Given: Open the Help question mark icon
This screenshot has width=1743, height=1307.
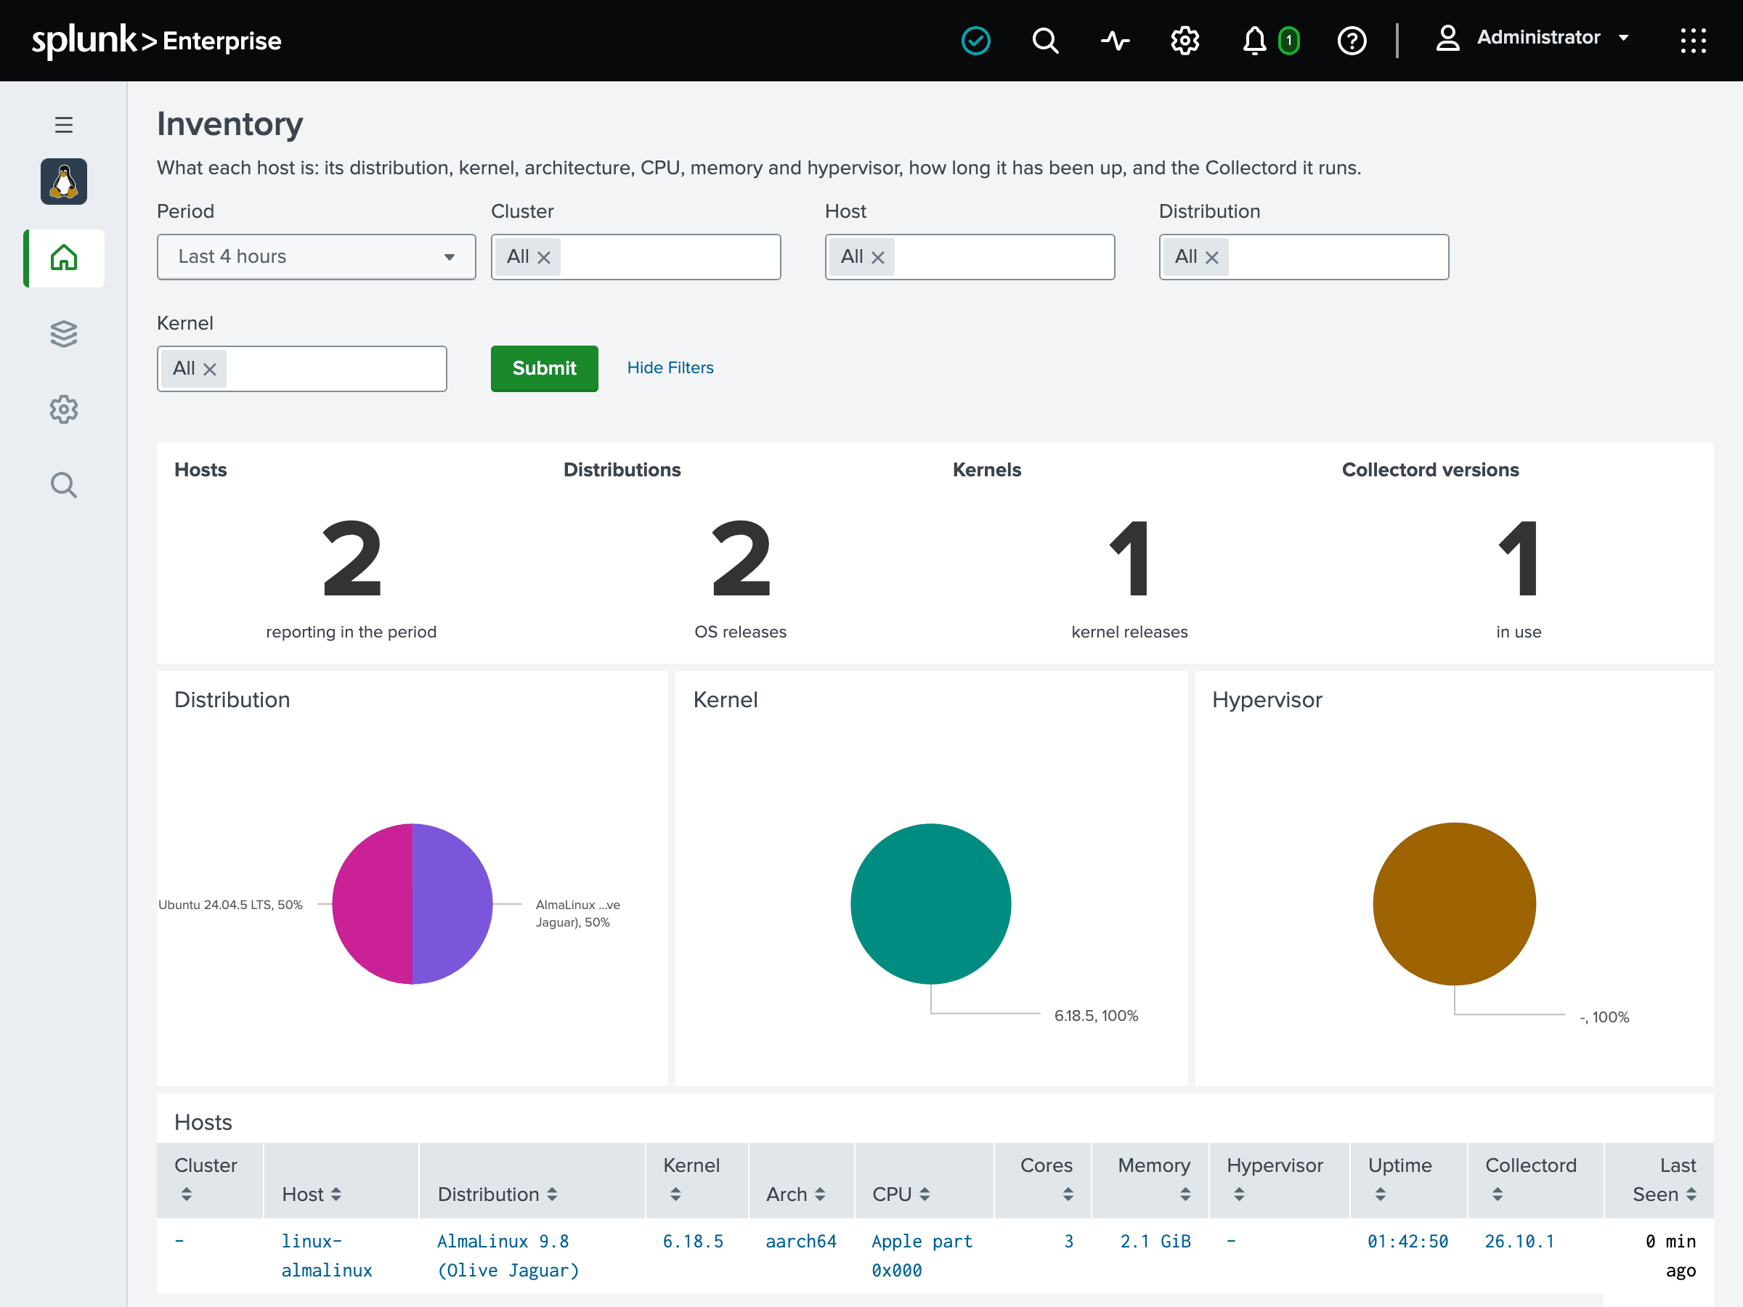Looking at the screenshot, I should tap(1352, 40).
